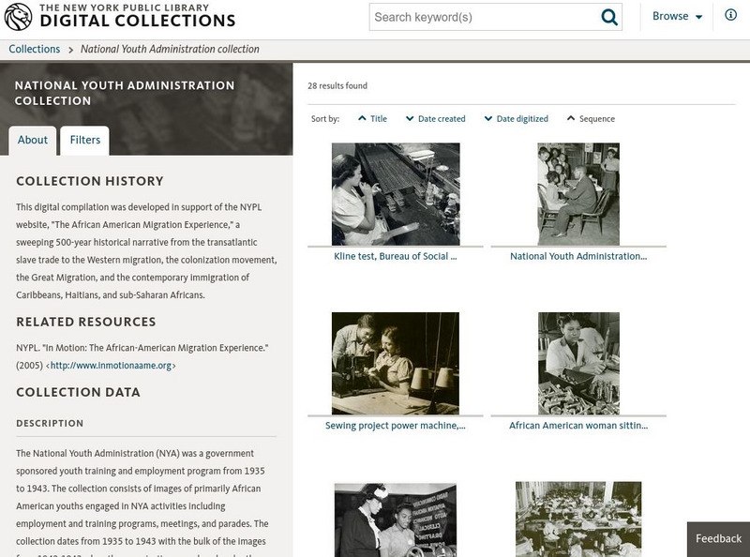Click the NYPL lion logo icon

[19, 16]
